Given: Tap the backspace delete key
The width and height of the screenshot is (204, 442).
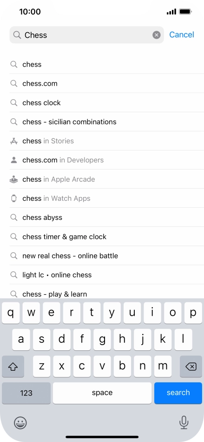Looking at the screenshot, I should (x=191, y=367).
